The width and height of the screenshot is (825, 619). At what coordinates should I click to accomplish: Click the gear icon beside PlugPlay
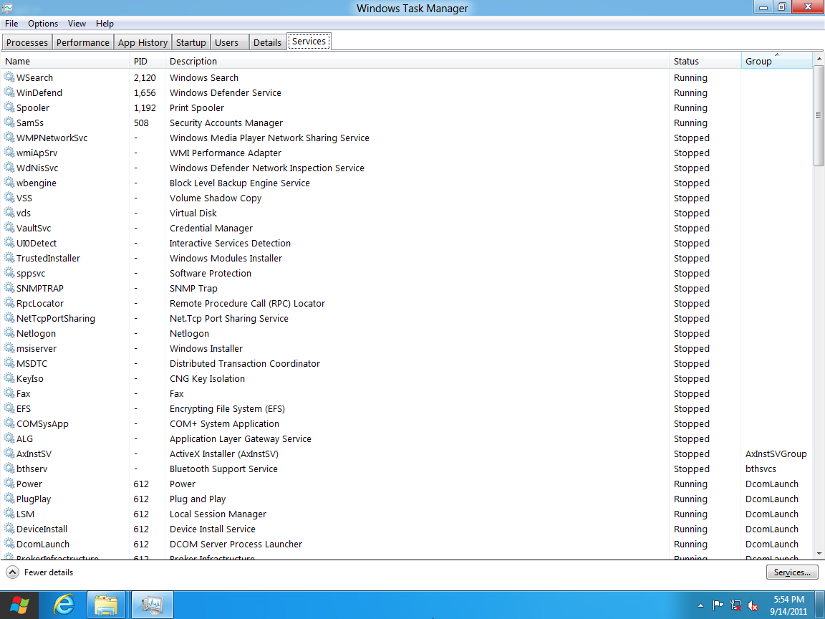(9, 499)
